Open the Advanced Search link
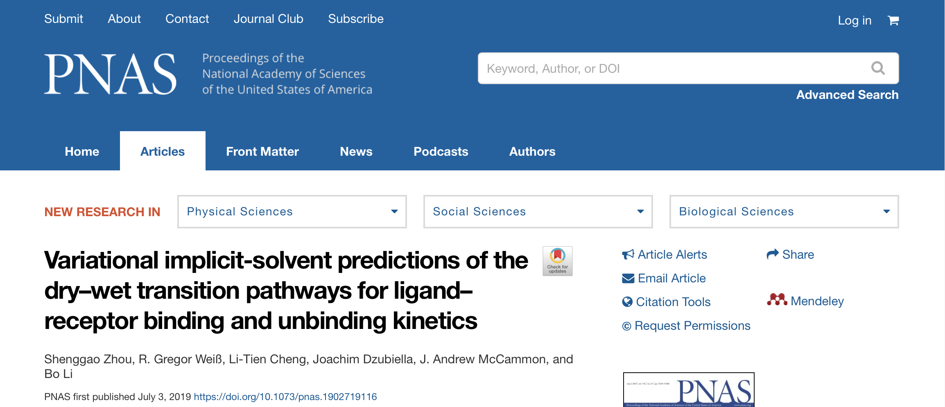This screenshot has width=945, height=407. (847, 95)
